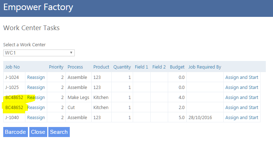Assign and Start job J-1040

(x=242, y=118)
